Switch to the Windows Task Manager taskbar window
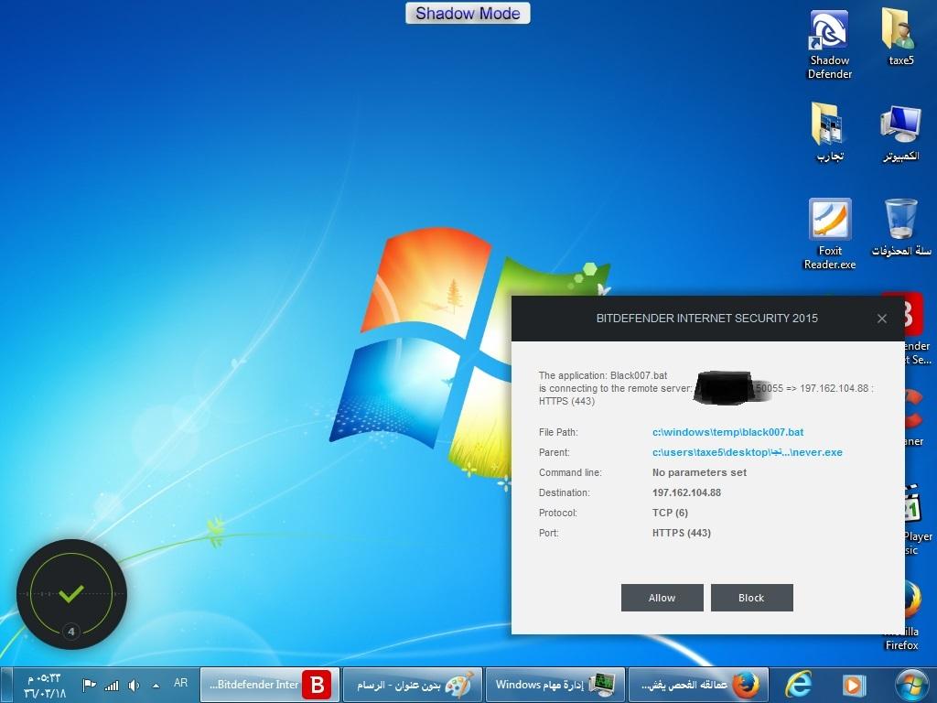The height and width of the screenshot is (703, 937). click(555, 685)
